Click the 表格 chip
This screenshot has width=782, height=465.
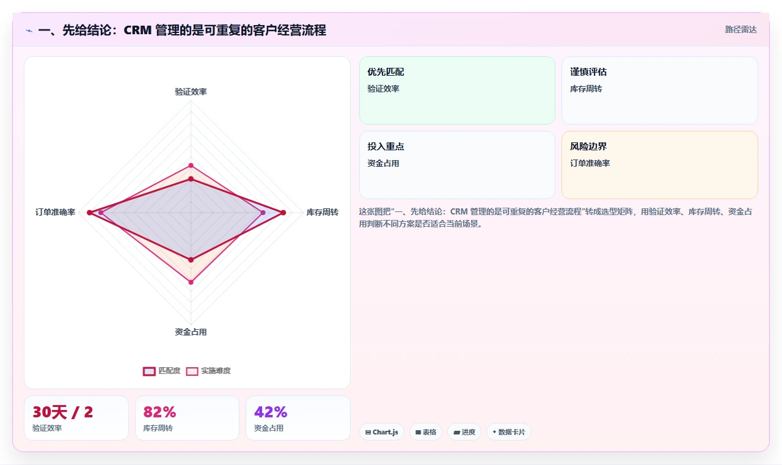[426, 432]
